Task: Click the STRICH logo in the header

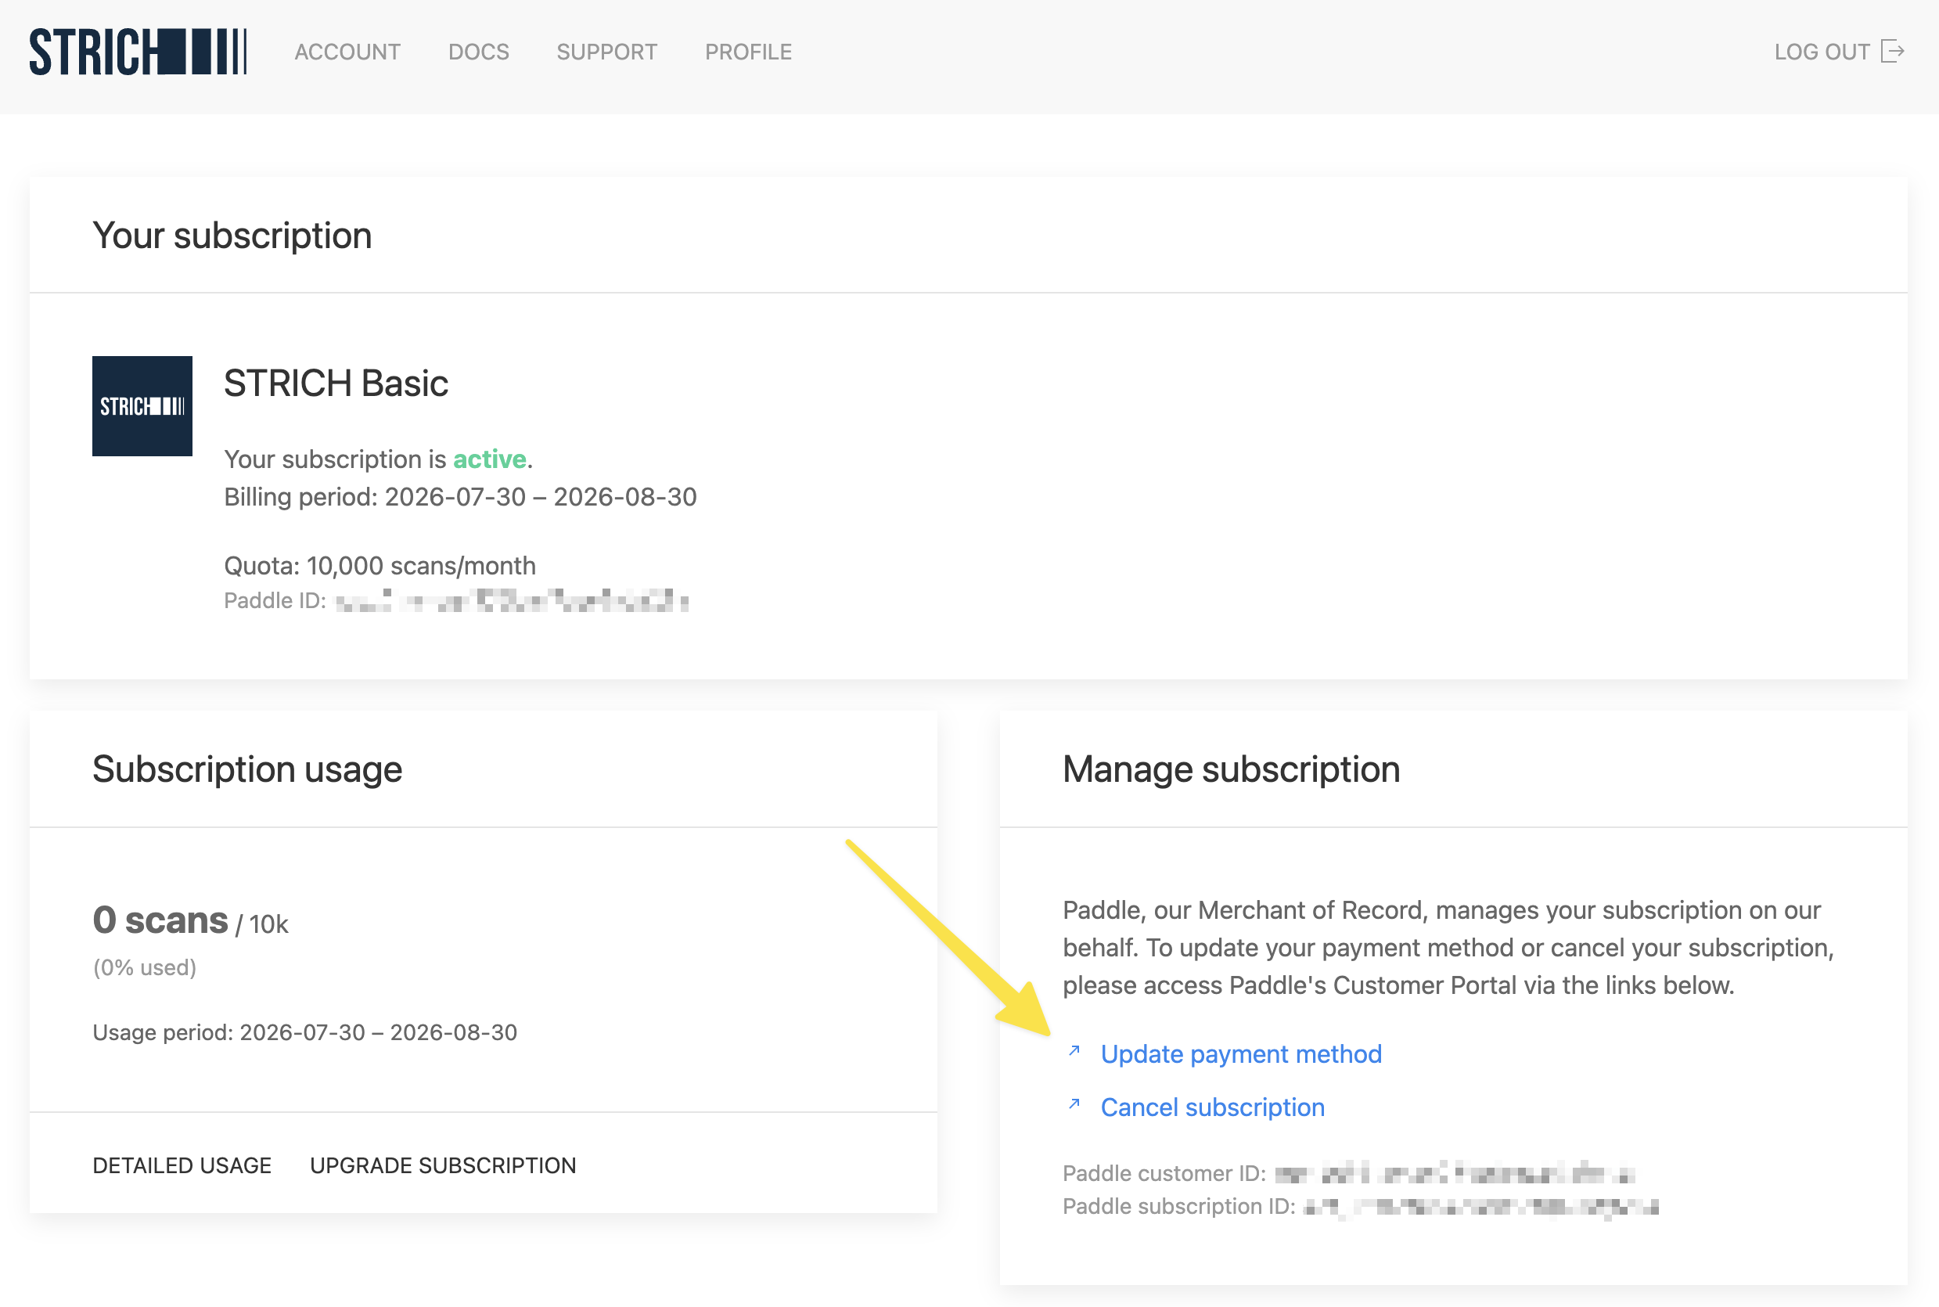Action: pyautogui.click(x=138, y=52)
